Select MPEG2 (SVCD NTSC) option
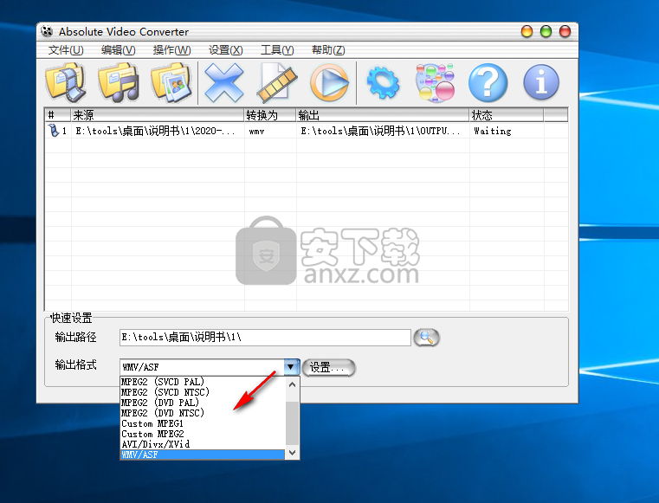The image size is (659, 503). 203,392
